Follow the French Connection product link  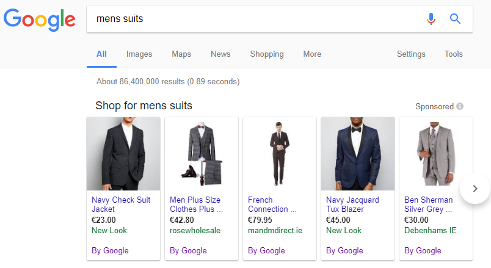point(272,205)
